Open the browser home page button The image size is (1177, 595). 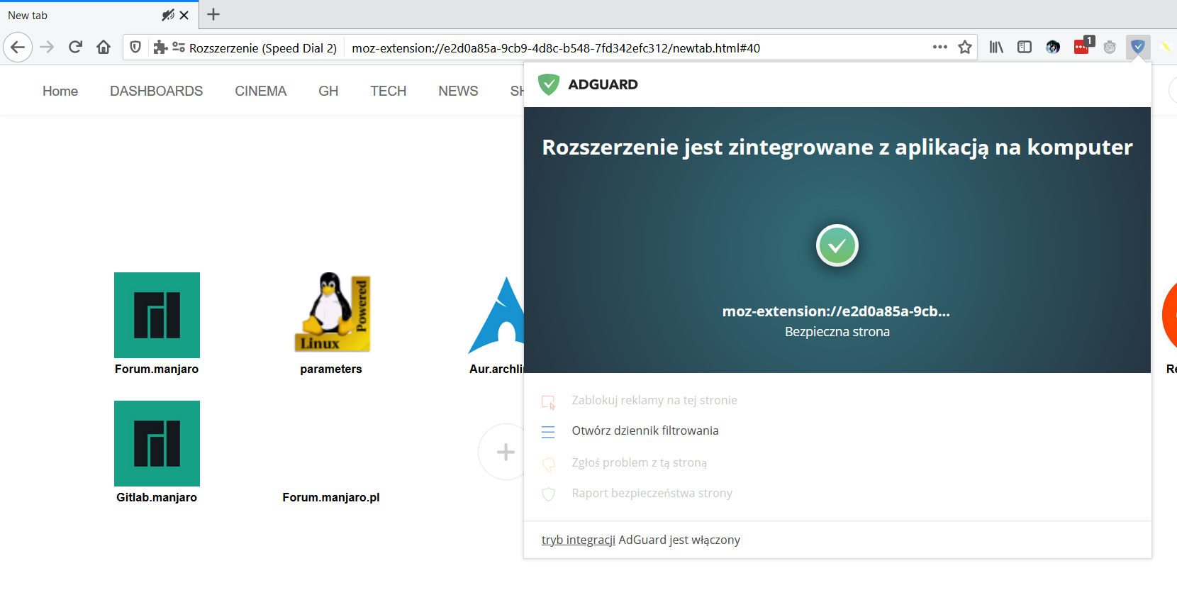pyautogui.click(x=104, y=48)
